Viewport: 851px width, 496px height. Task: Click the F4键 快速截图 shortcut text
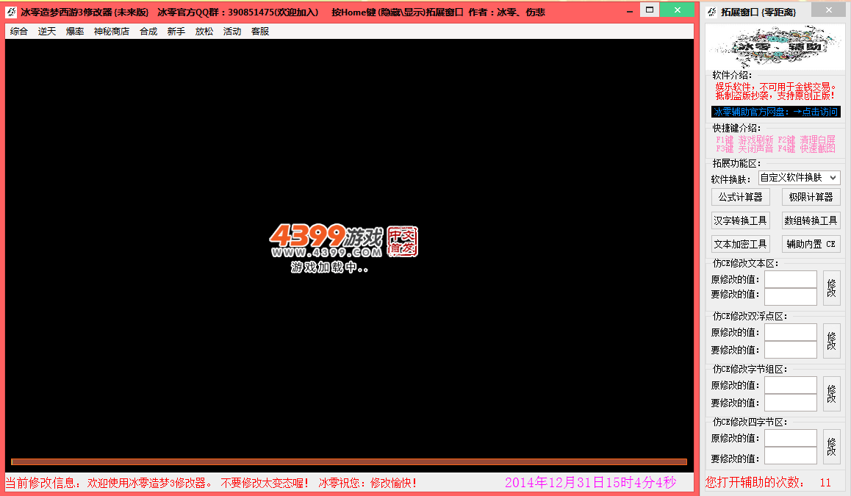806,148
